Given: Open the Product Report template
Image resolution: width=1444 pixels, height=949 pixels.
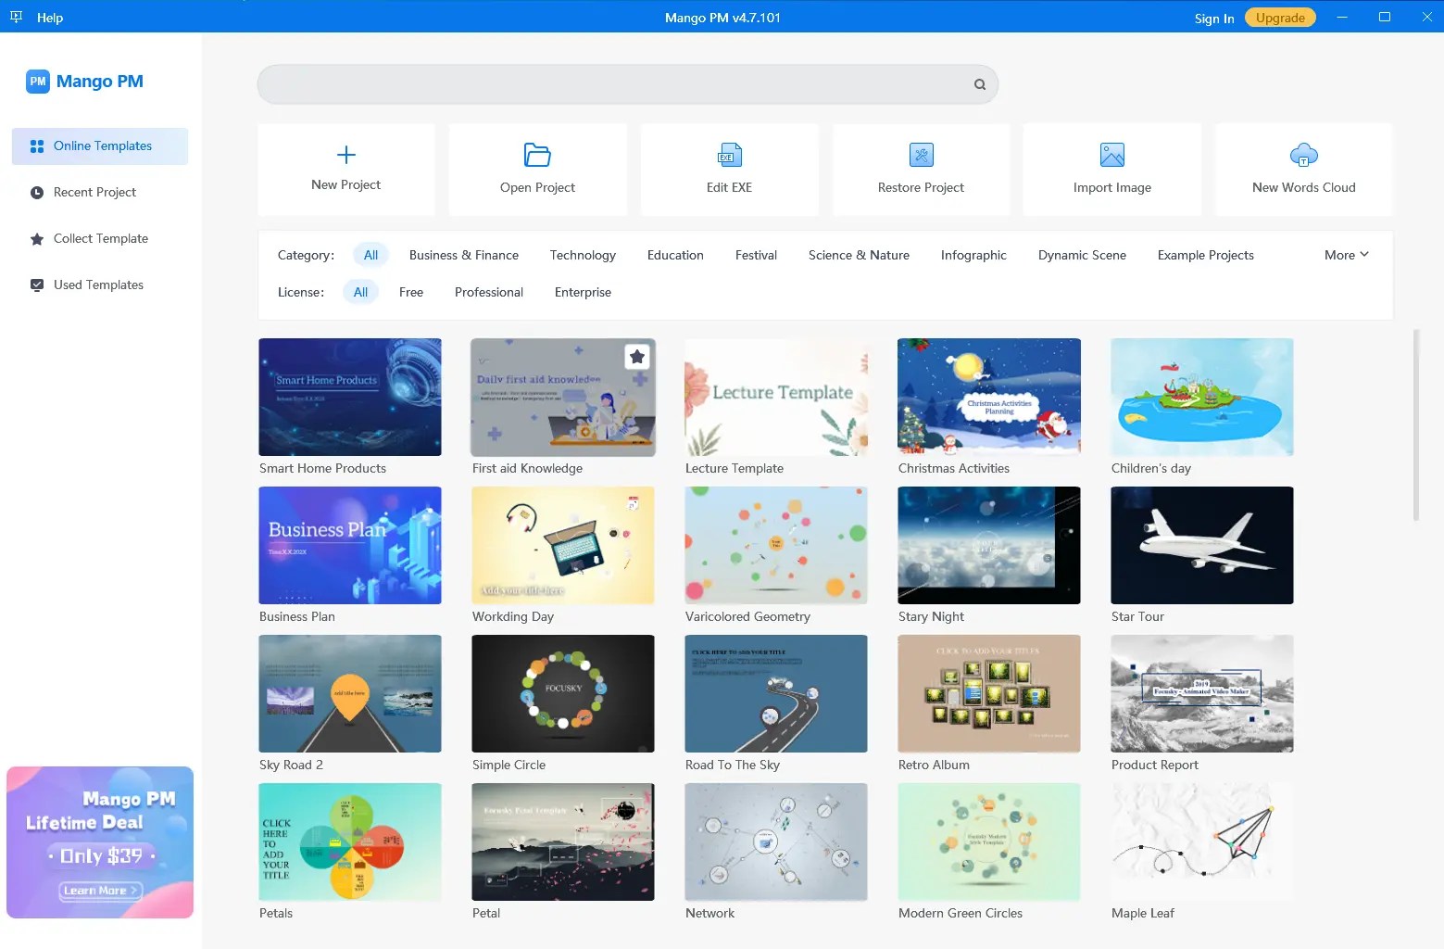Looking at the screenshot, I should coord(1202,693).
